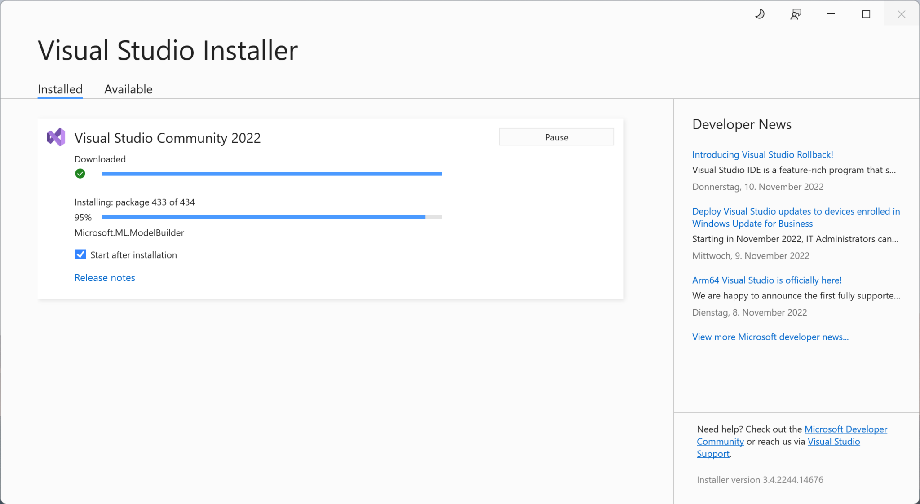Click the green downloaded checkmark icon
This screenshot has width=920, height=504.
coord(80,173)
